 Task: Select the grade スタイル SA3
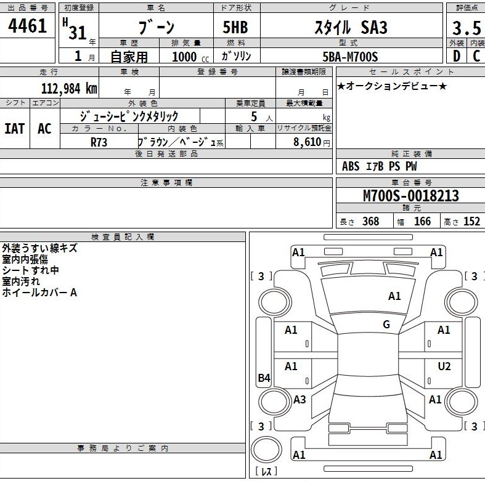[351, 27]
